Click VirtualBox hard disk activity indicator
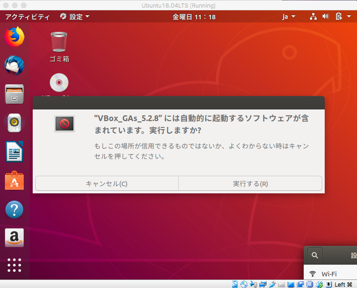 coord(235,284)
